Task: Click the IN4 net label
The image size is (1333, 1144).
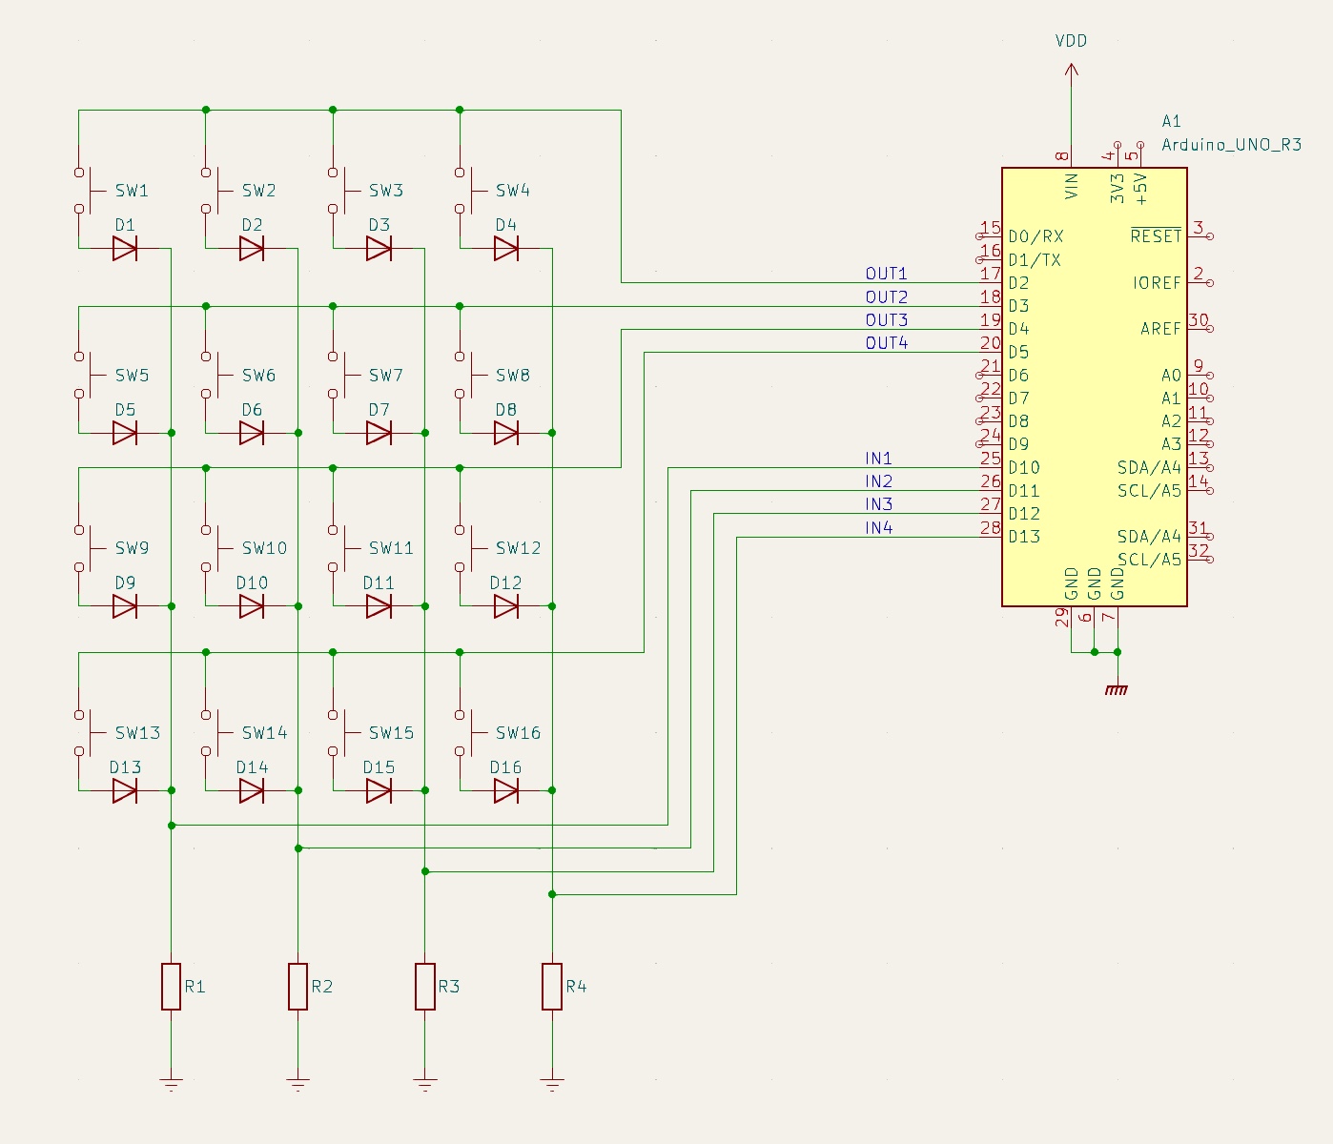Action: [x=878, y=528]
